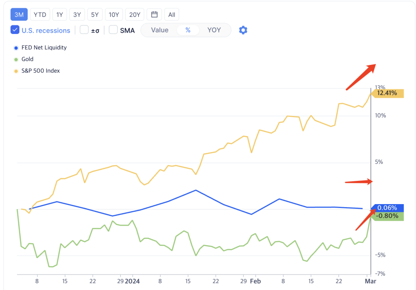Viewport: 416px width, 290px height.
Task: Switch to 5Y time range
Action: tap(95, 15)
